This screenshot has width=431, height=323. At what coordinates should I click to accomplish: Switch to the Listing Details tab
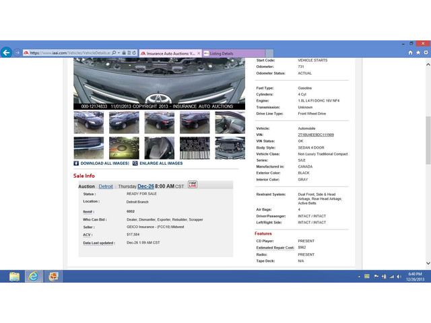[234, 53]
